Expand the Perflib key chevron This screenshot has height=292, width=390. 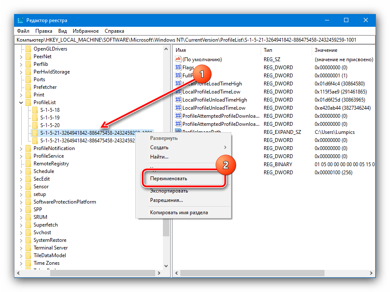pos(21,65)
